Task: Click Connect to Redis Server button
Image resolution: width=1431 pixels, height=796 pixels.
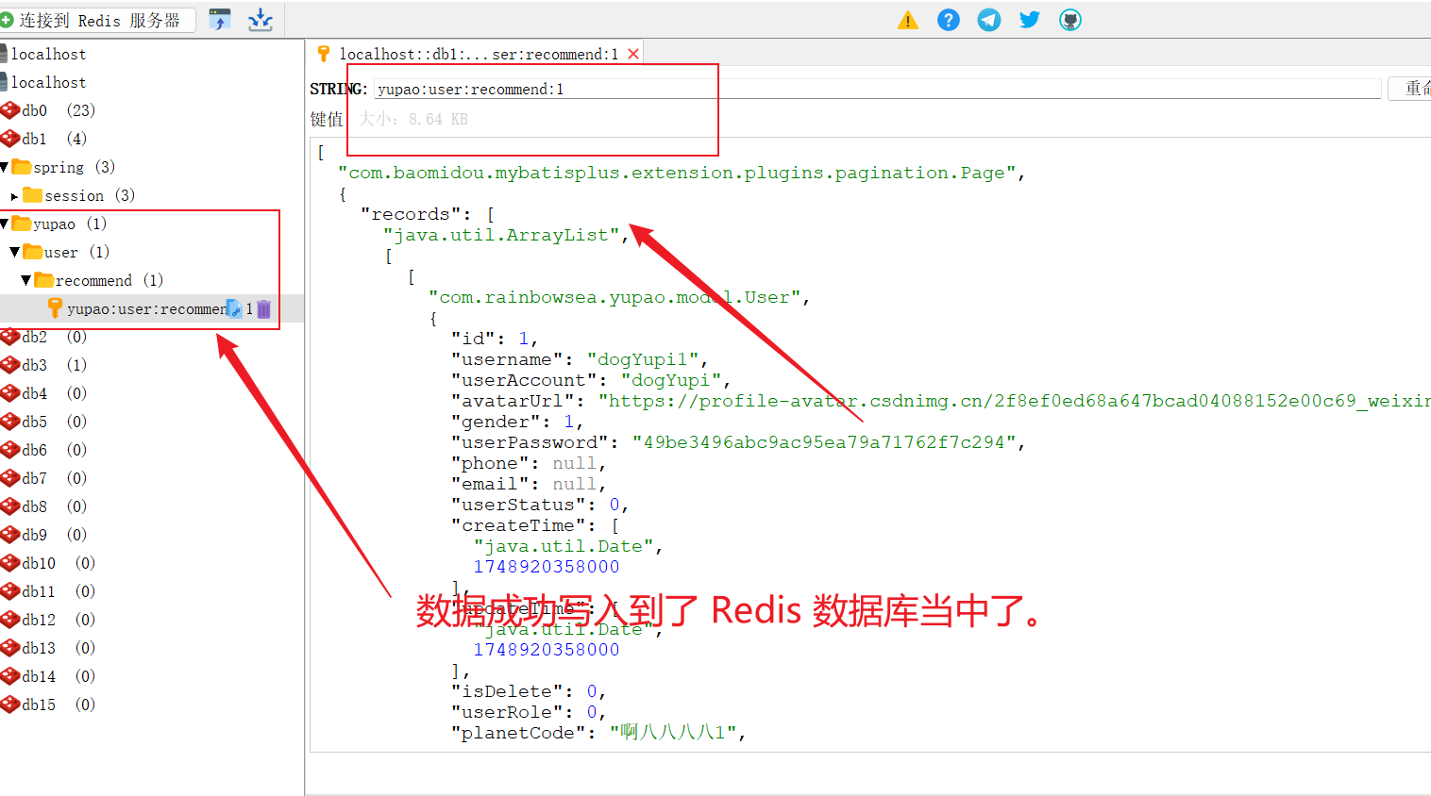Action: (96, 20)
